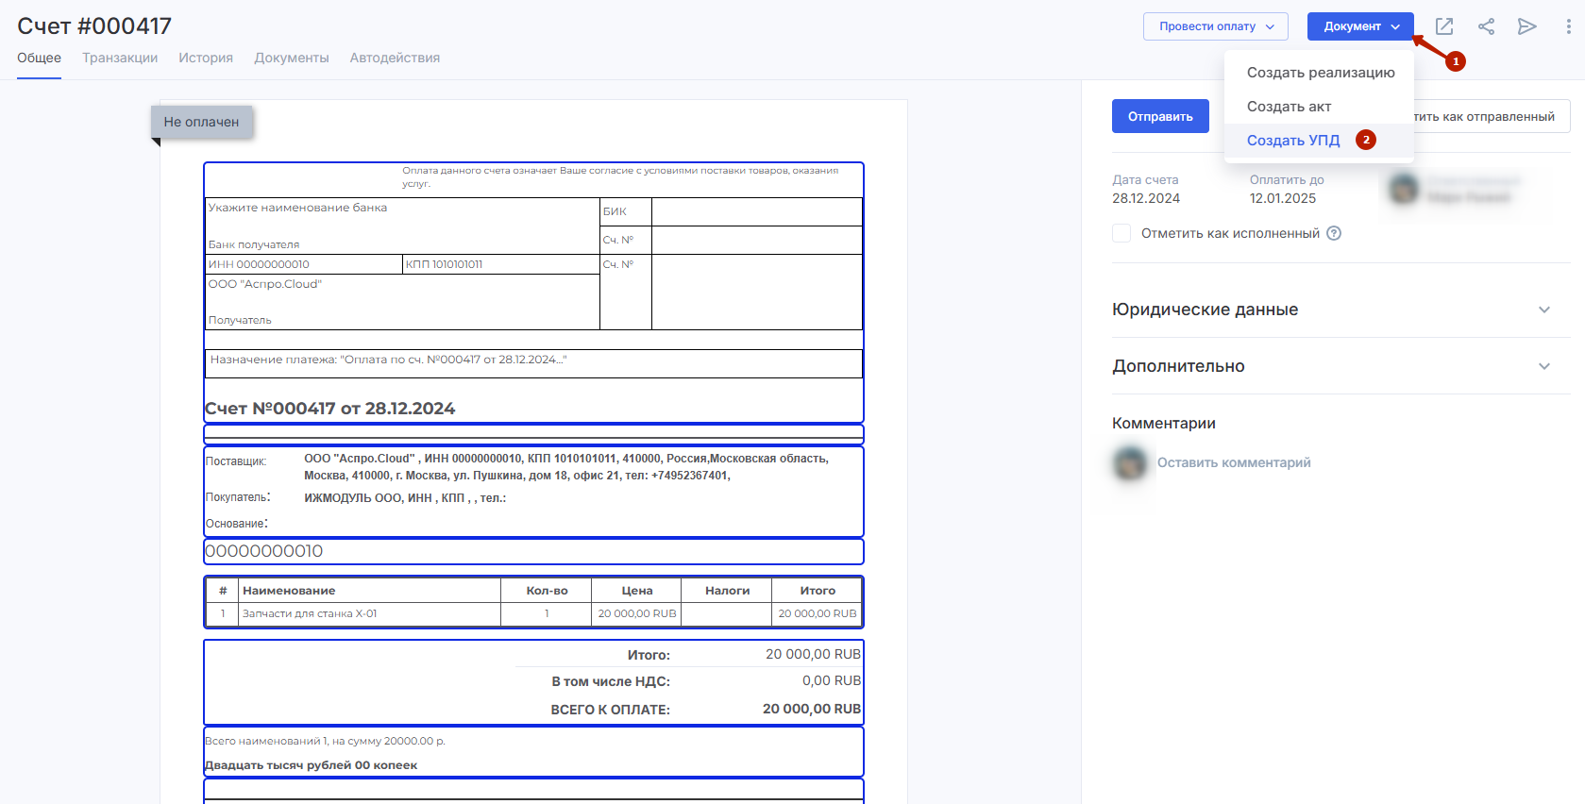Click the user avatar beside comment field
Screen dimensions: 1585x804
coord(1130,462)
